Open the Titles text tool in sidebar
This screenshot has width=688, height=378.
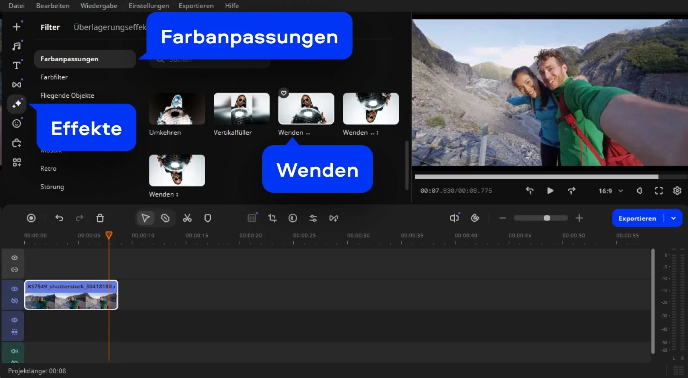17,65
